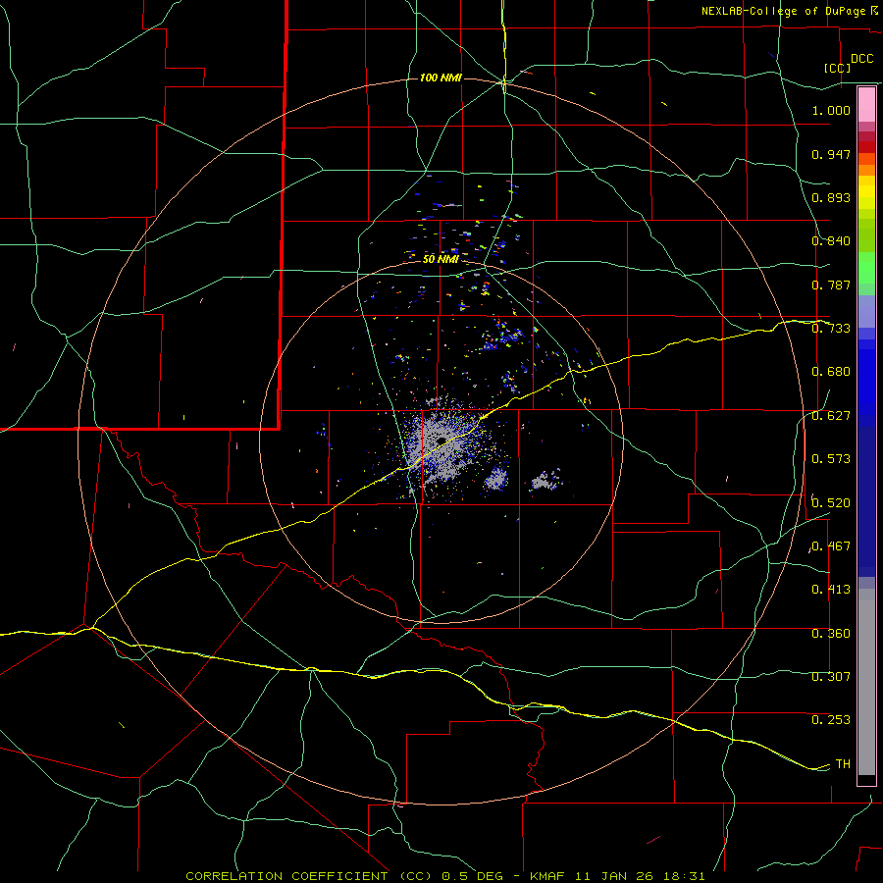Pick the pink segment of the color bar

(x=866, y=104)
